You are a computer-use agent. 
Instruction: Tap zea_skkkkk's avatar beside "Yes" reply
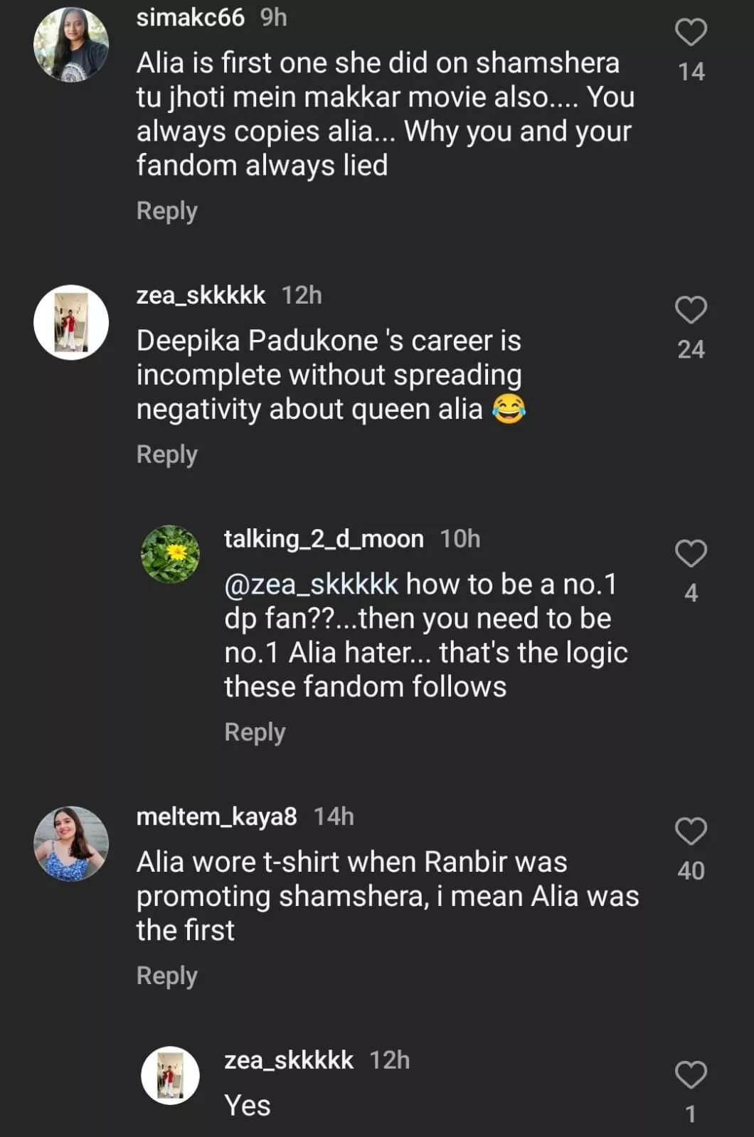coord(170,1075)
